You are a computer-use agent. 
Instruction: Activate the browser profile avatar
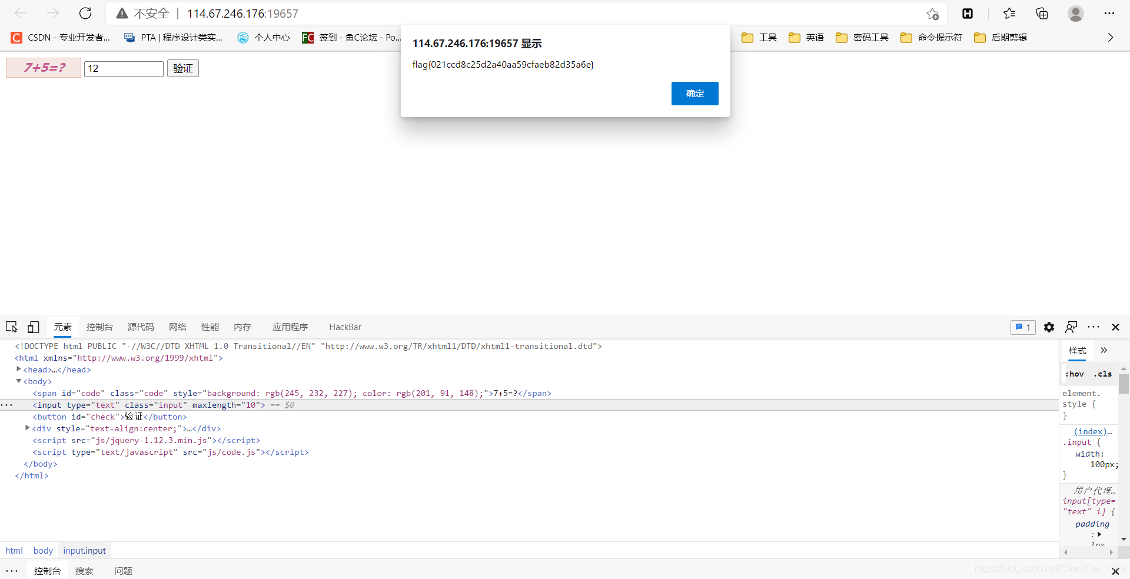[1076, 13]
